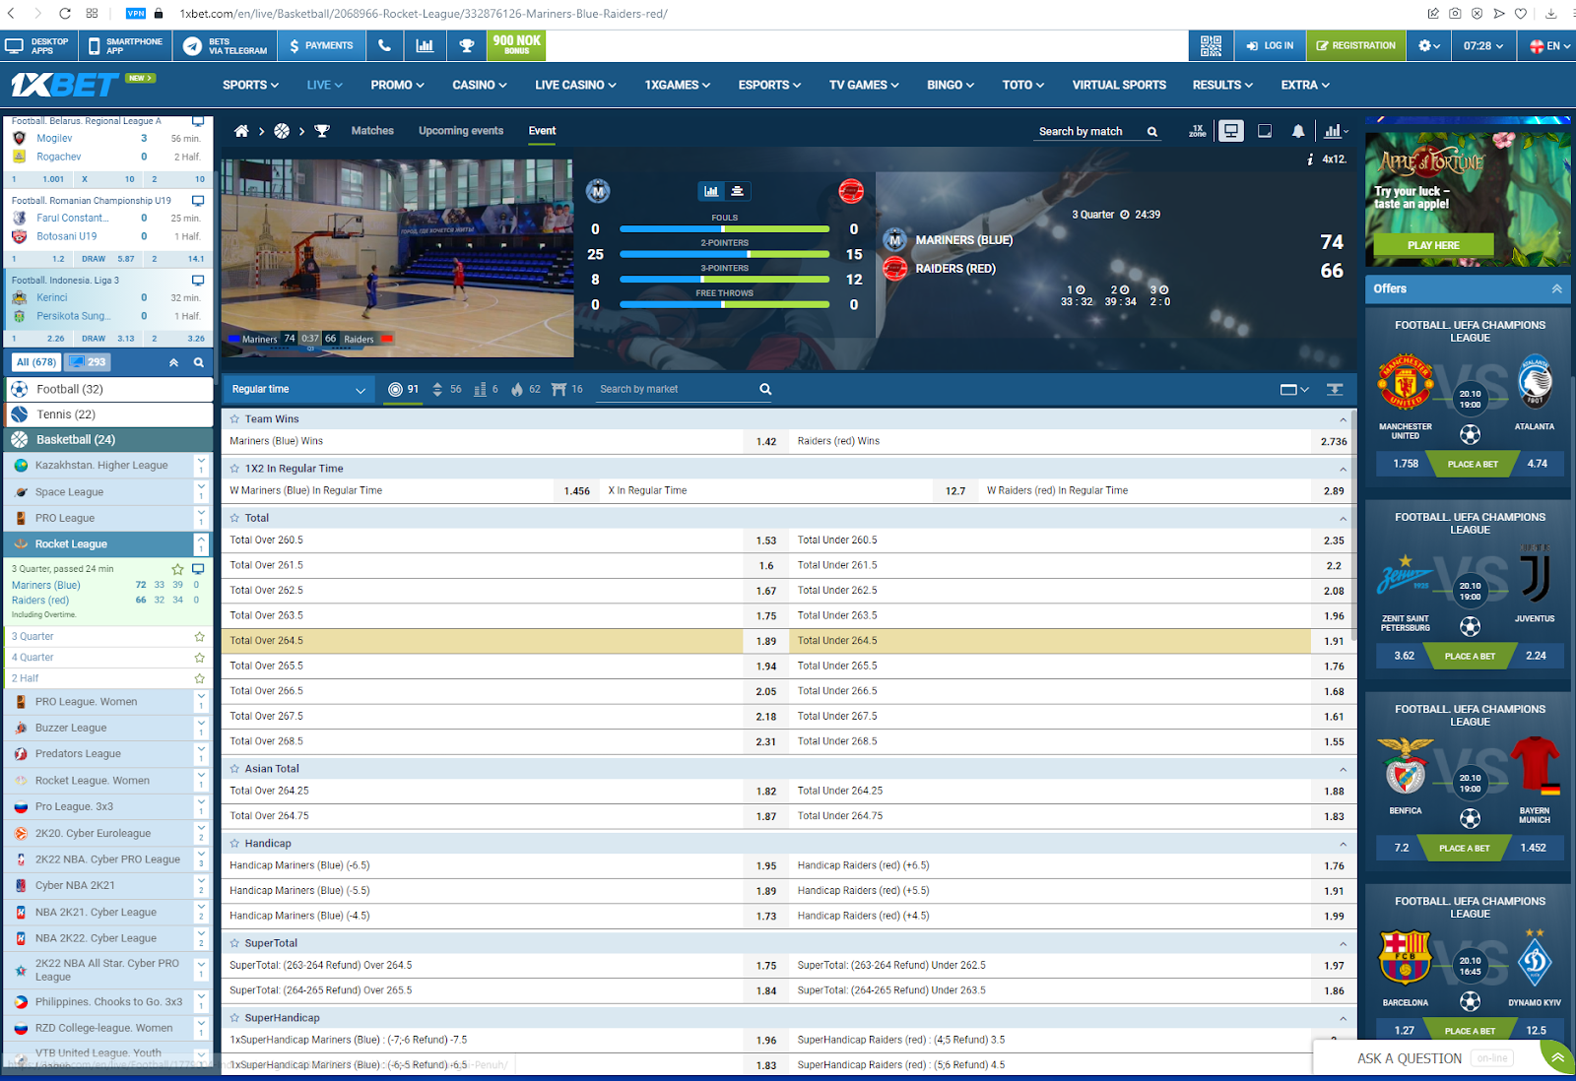Open the phone callback icon in top bar
1576x1081 pixels.
click(x=384, y=45)
